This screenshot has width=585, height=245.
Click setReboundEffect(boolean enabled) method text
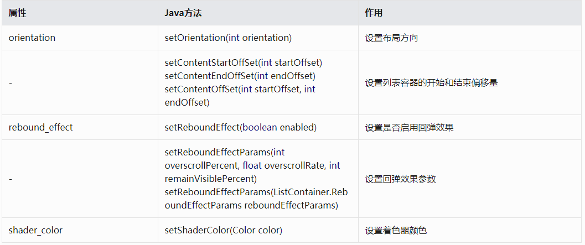(240, 127)
